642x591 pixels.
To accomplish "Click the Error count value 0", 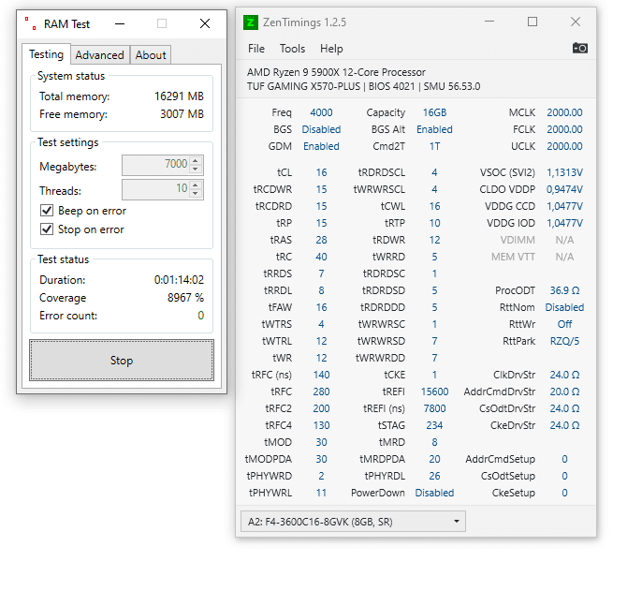I will point(200,316).
